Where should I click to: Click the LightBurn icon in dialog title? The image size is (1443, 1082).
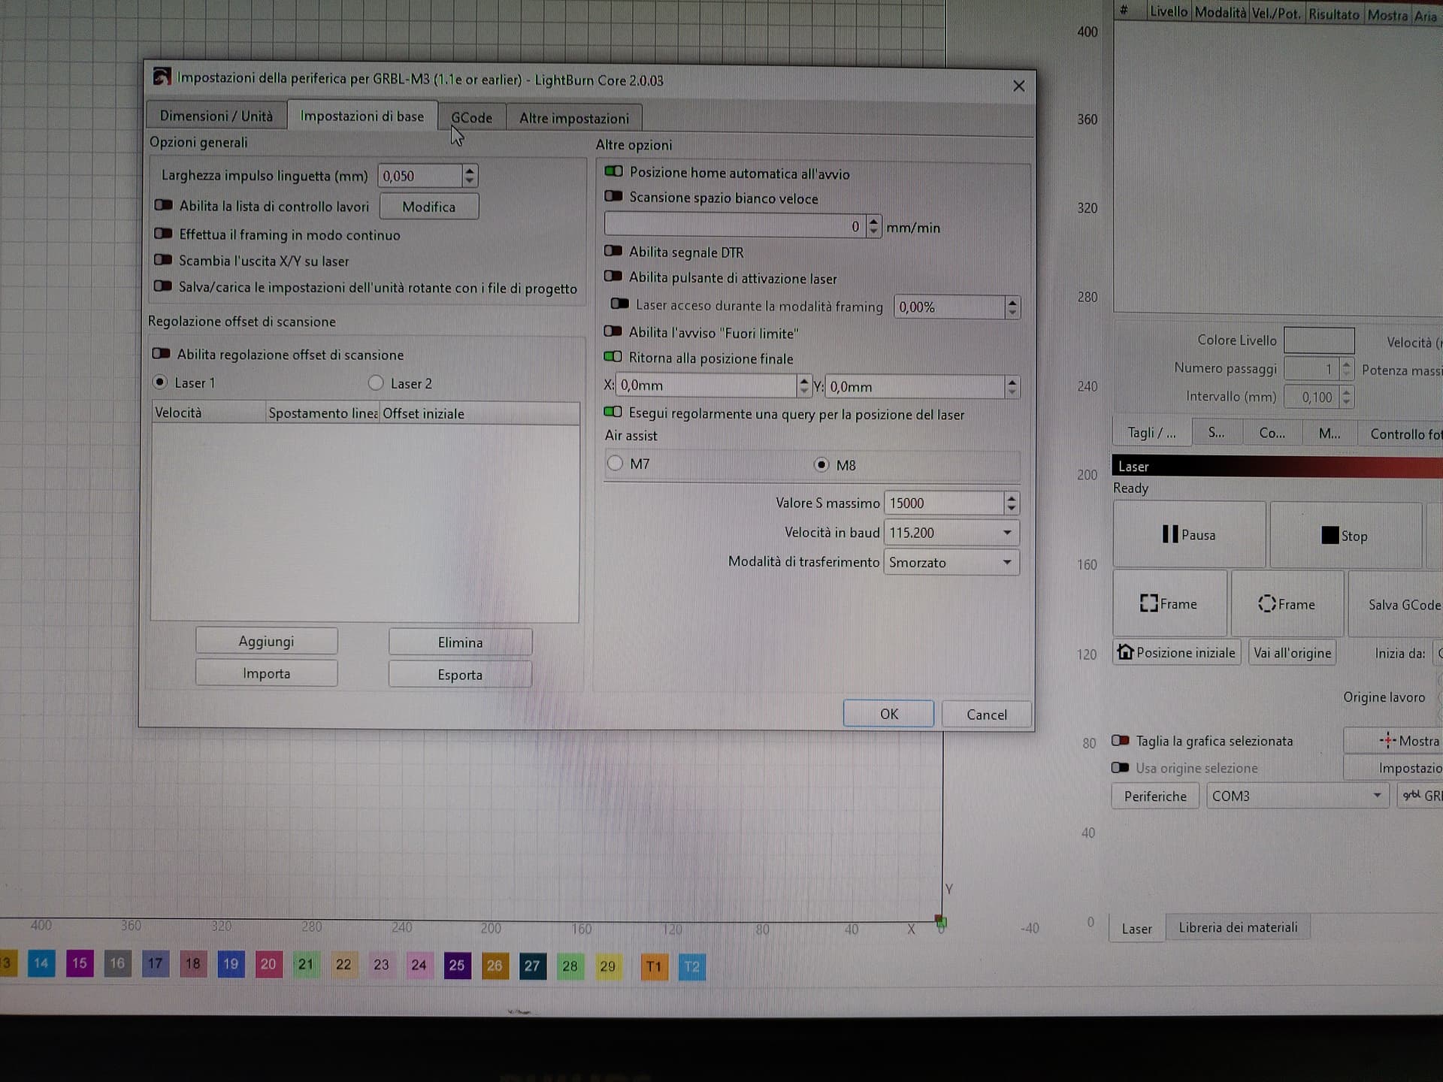[162, 77]
